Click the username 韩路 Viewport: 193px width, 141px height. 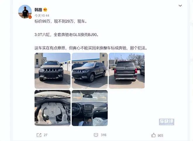pos(38,10)
